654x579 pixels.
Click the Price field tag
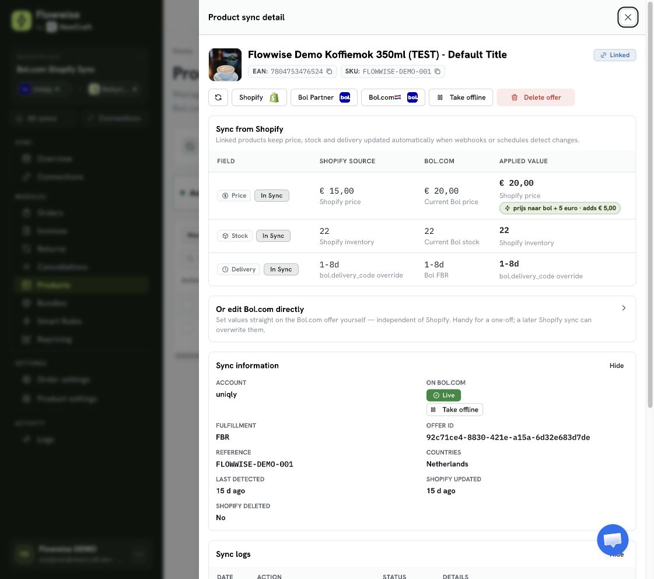pos(234,195)
